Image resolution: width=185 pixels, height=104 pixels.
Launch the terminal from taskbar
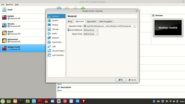pos(21,101)
